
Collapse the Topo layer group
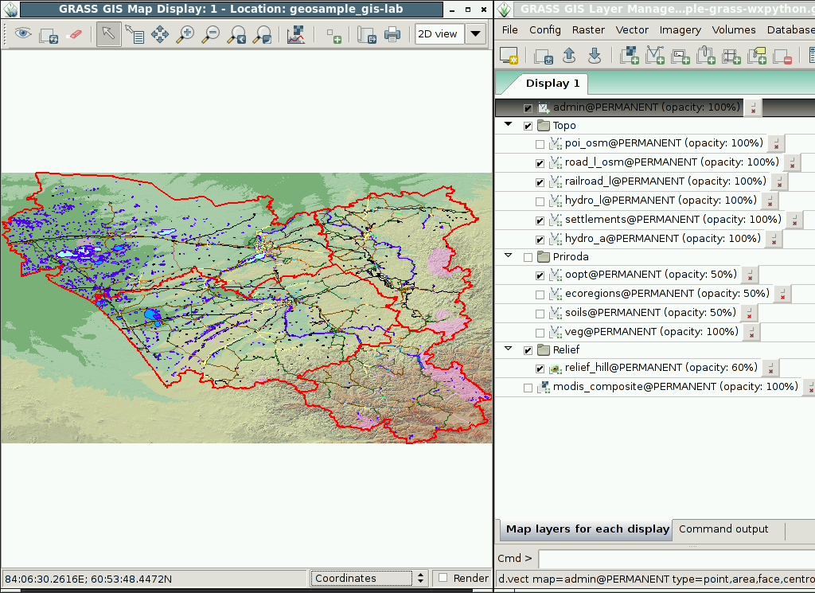pyautogui.click(x=509, y=125)
